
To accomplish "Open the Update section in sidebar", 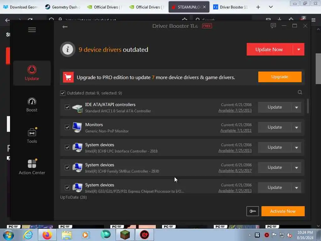I will click(32, 73).
